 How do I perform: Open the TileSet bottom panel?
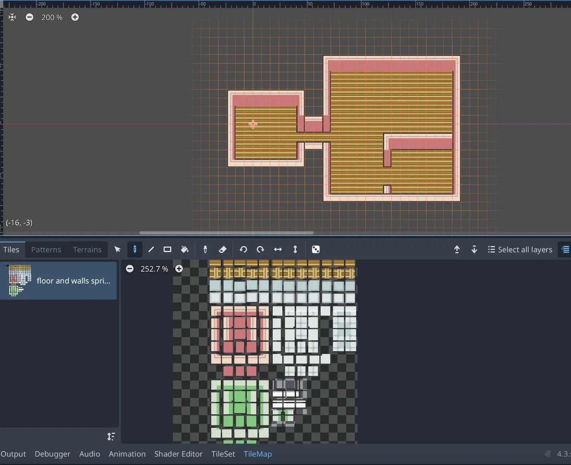223,454
